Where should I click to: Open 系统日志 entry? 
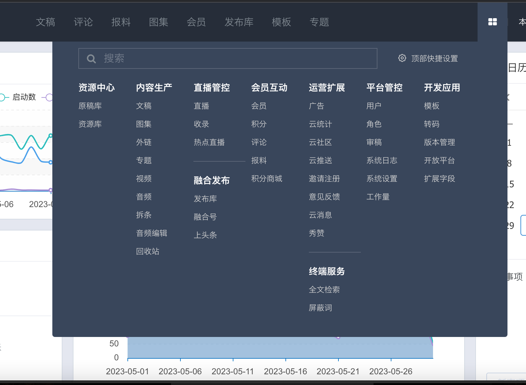382,160
